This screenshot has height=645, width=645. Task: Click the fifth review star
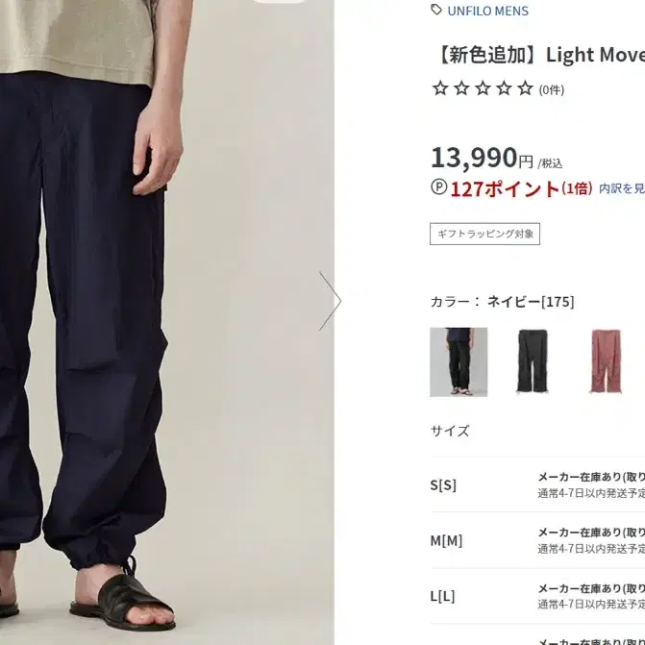(525, 88)
